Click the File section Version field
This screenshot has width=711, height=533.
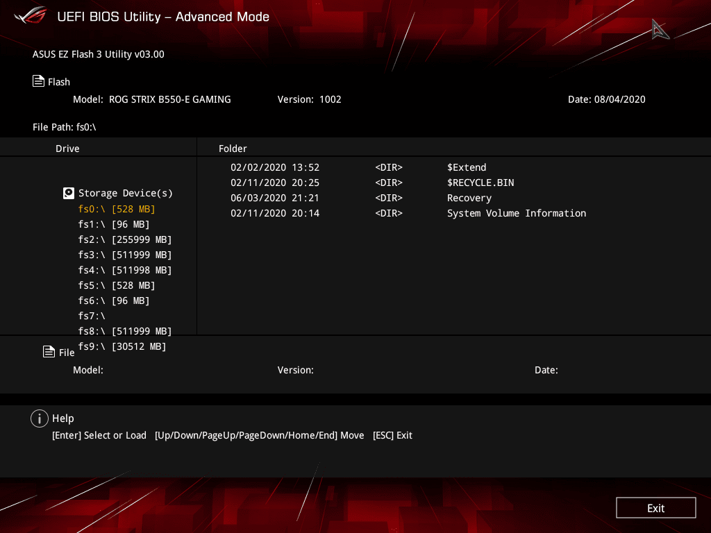[296, 370]
